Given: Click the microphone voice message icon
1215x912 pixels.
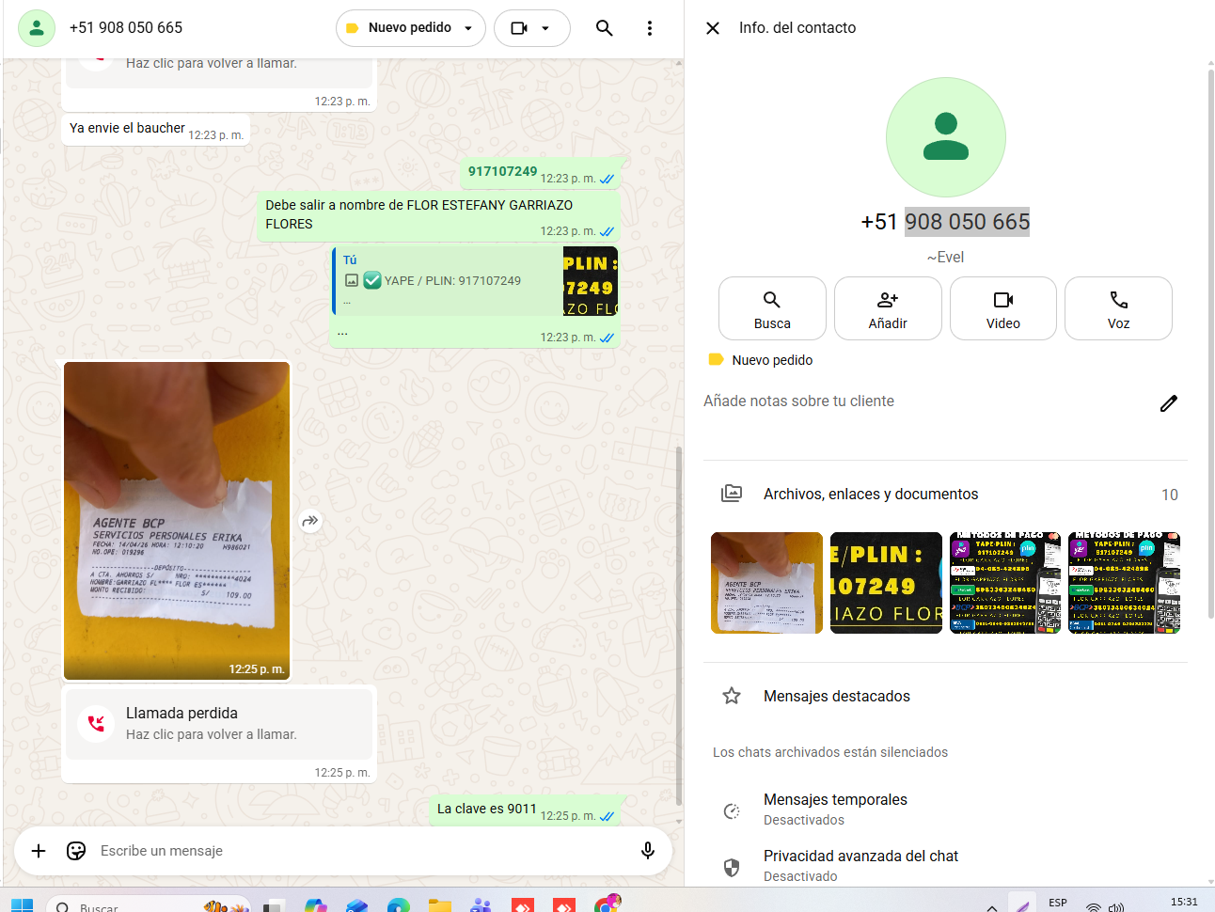Looking at the screenshot, I should [x=647, y=851].
